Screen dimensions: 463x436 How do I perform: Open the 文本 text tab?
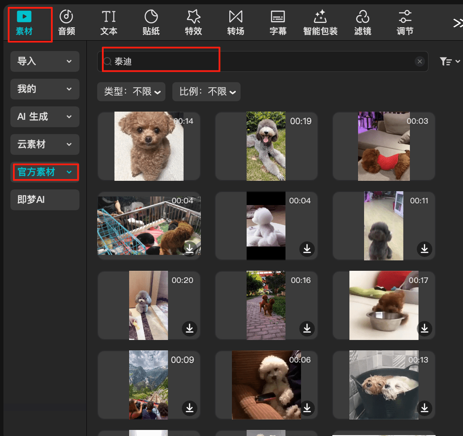109,23
